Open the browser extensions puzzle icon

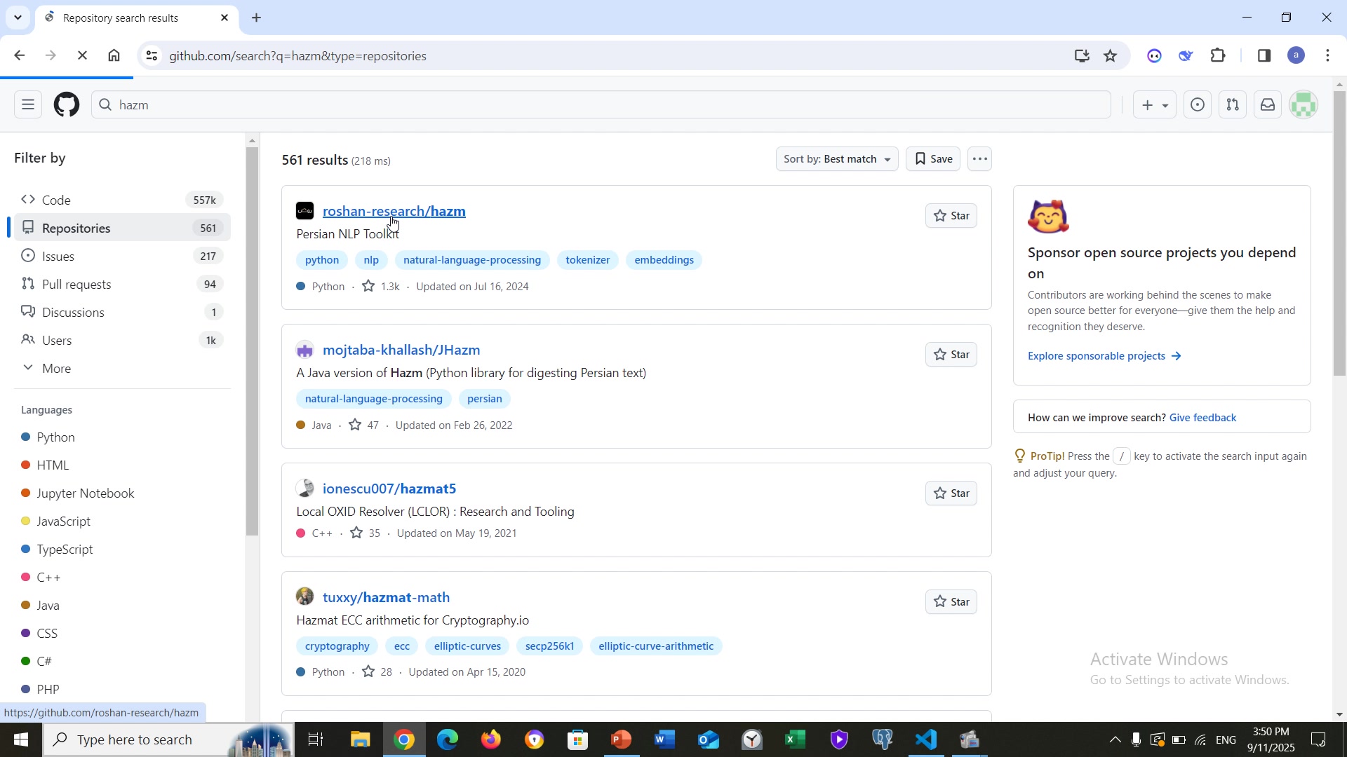tap(1219, 56)
